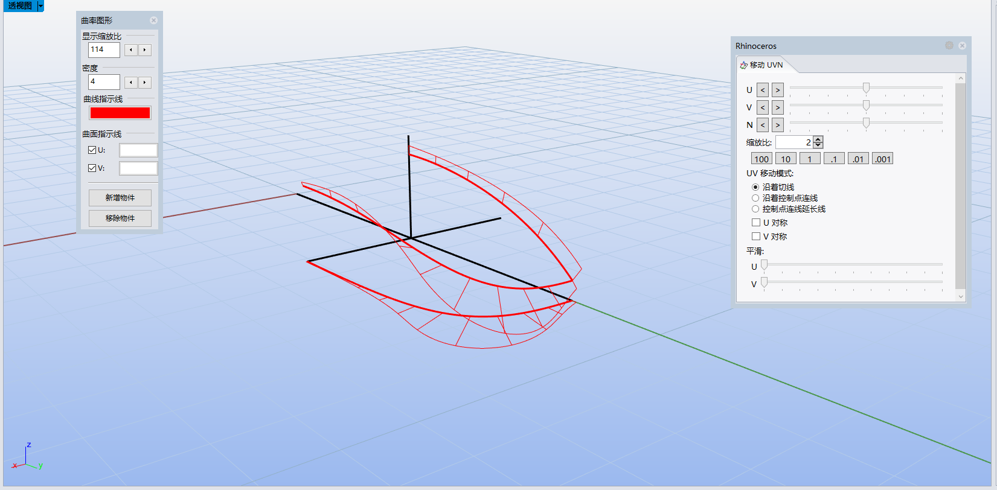Increase display scale with right arrow
Screen dimensions: 997x490
[x=145, y=50]
